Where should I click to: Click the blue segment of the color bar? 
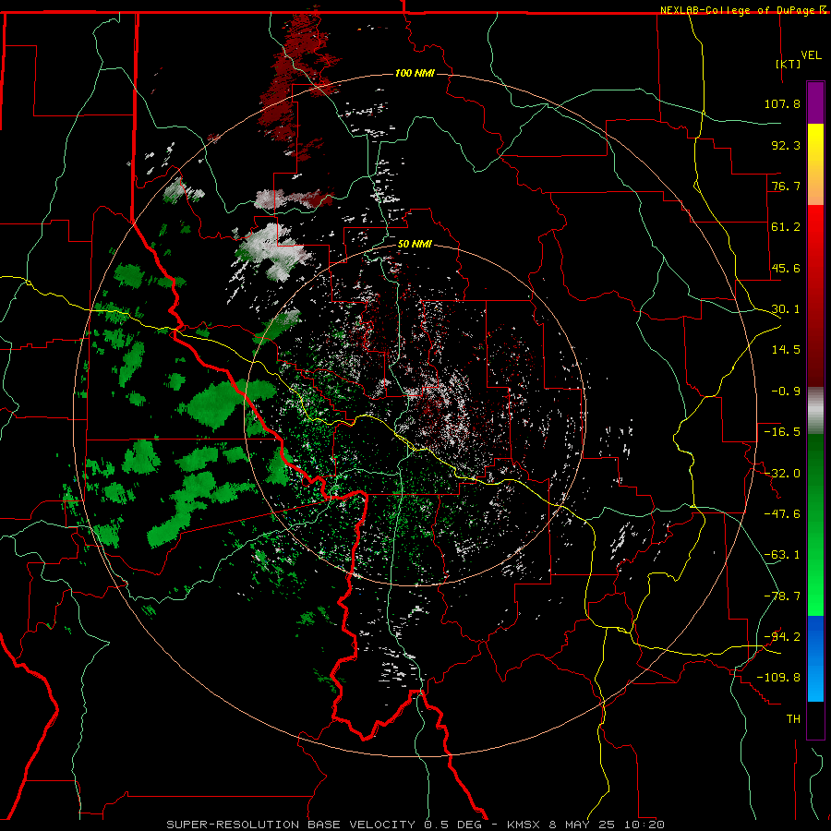tap(815, 658)
